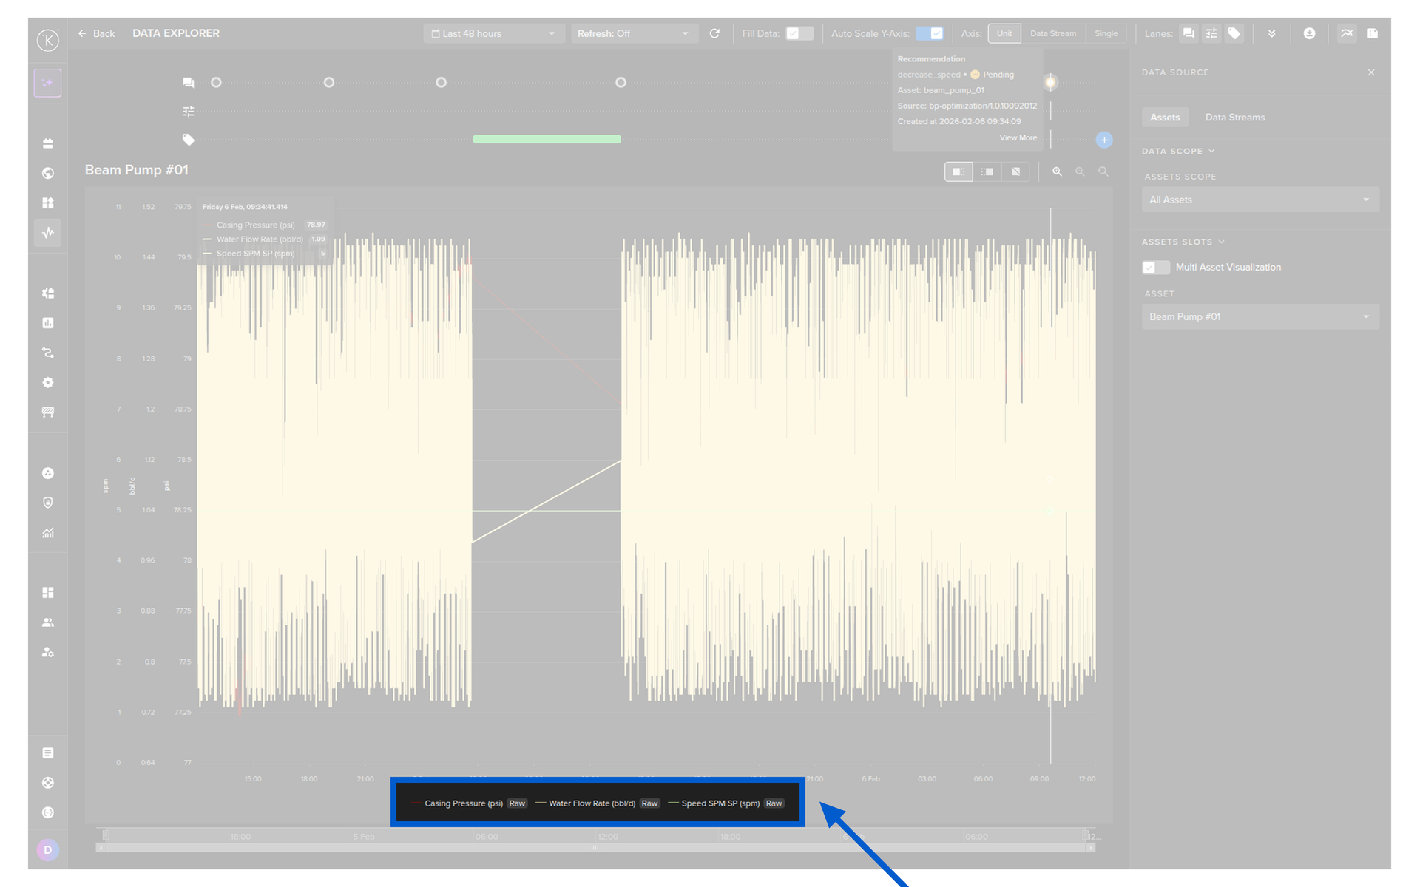Open the Beam Pump #01 asset dropdown
This screenshot has width=1420, height=887.
click(1260, 316)
